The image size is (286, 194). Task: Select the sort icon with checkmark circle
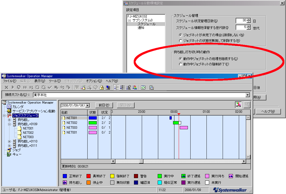point(129,88)
